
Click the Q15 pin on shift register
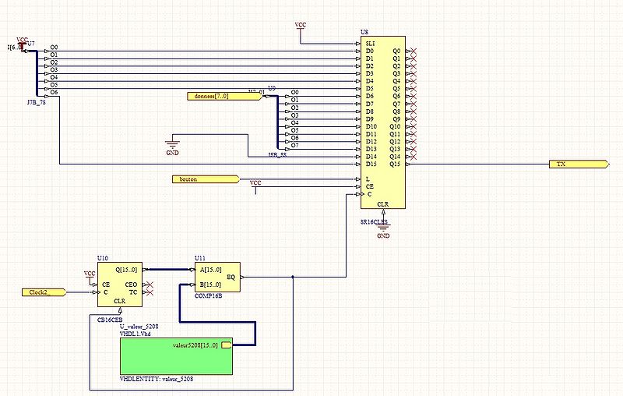click(x=396, y=164)
